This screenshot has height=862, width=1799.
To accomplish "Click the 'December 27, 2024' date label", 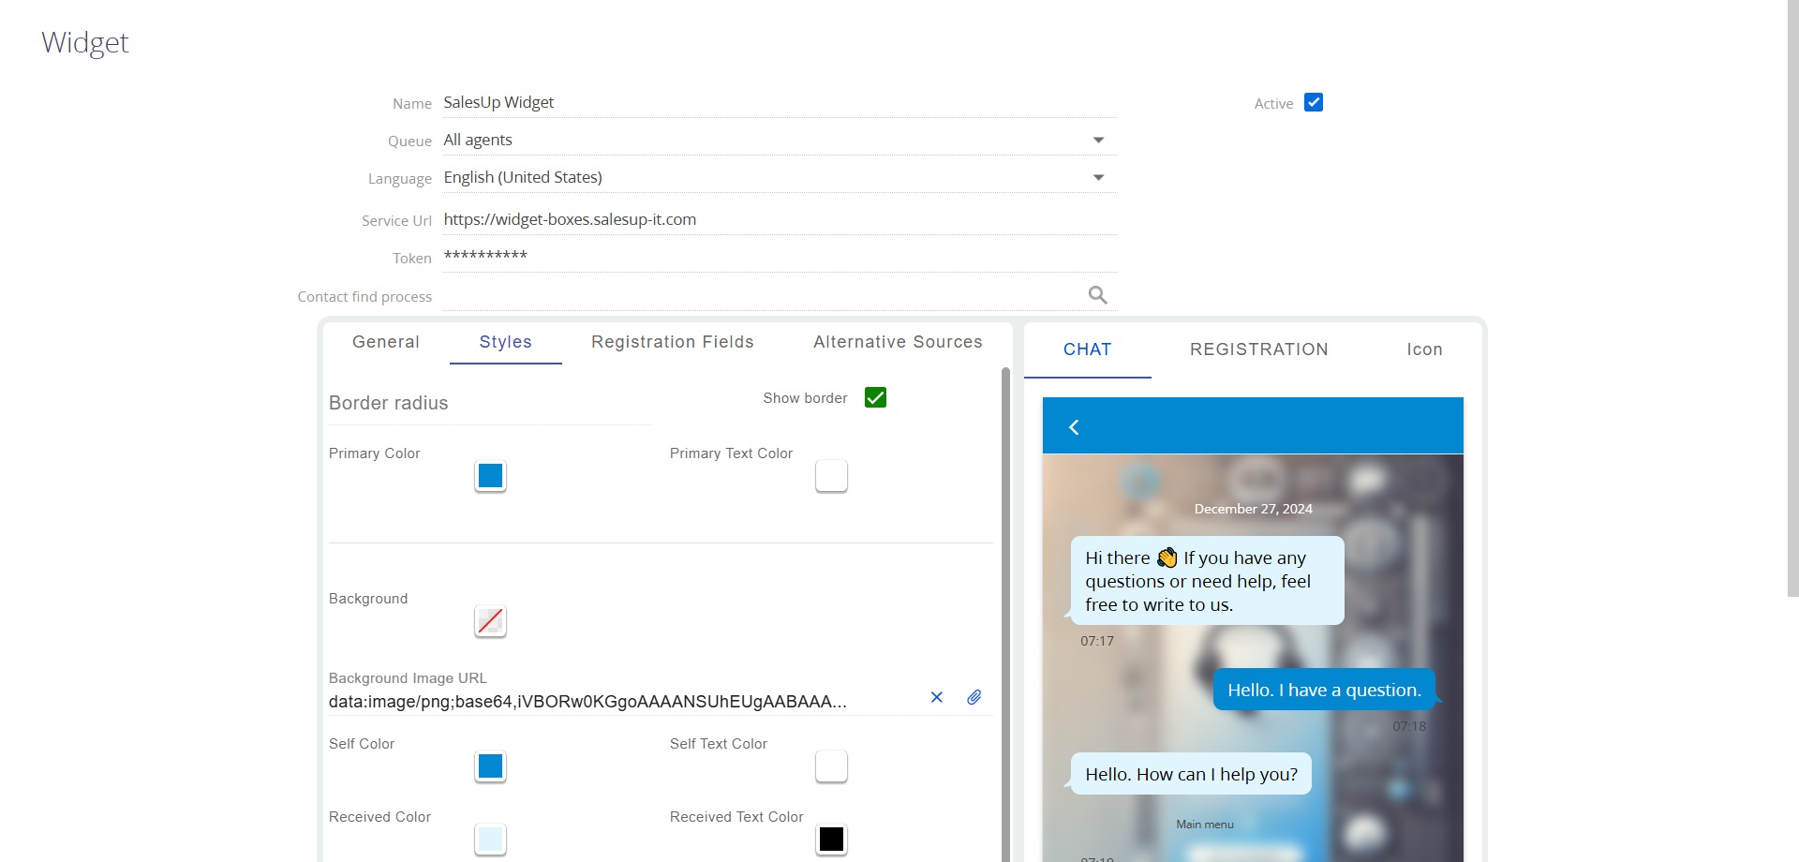I will click(x=1253, y=509).
